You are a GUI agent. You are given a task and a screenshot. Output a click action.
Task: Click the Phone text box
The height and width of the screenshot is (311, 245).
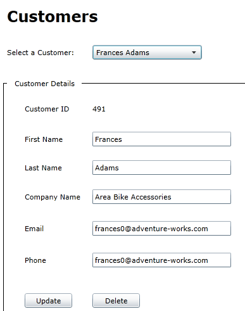click(161, 260)
